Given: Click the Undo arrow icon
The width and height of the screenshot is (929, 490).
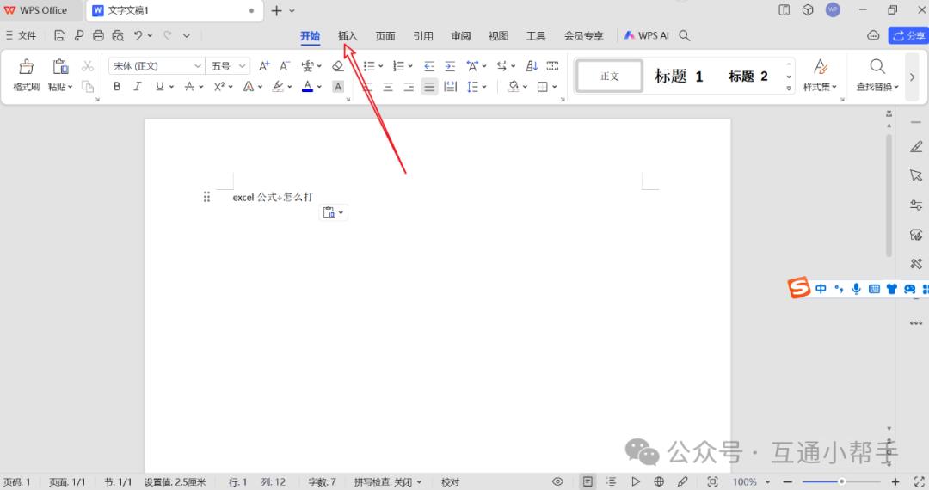Looking at the screenshot, I should (x=138, y=35).
